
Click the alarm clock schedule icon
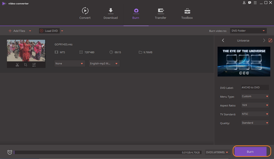[x=10, y=152]
